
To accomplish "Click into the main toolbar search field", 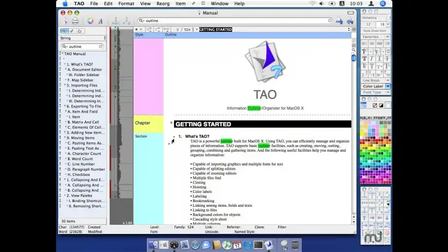I will pyautogui.click(x=235, y=21).
